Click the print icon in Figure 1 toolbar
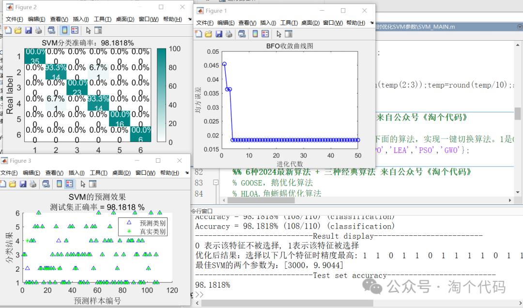This screenshot has width=523, height=308. click(228, 34)
